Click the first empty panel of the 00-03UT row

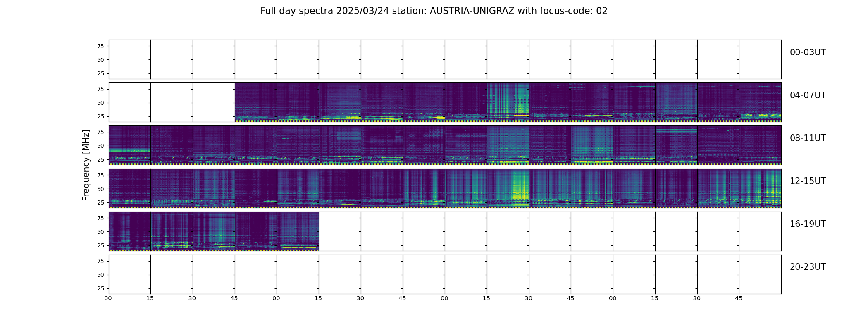130,59
